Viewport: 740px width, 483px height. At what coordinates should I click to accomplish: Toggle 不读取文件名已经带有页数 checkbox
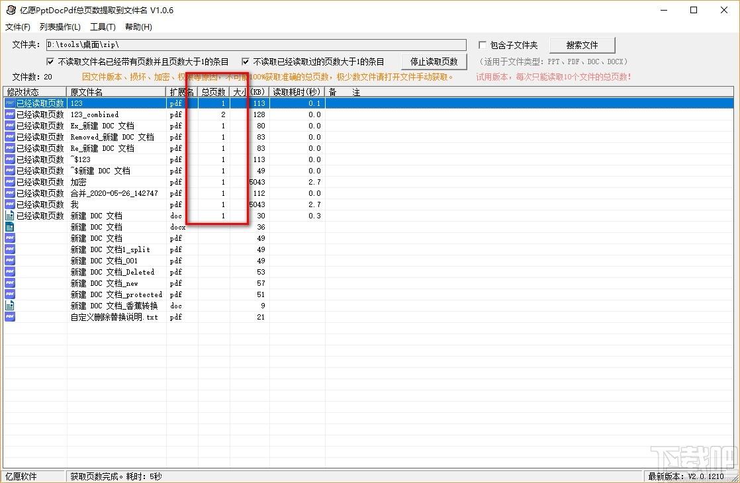50,62
